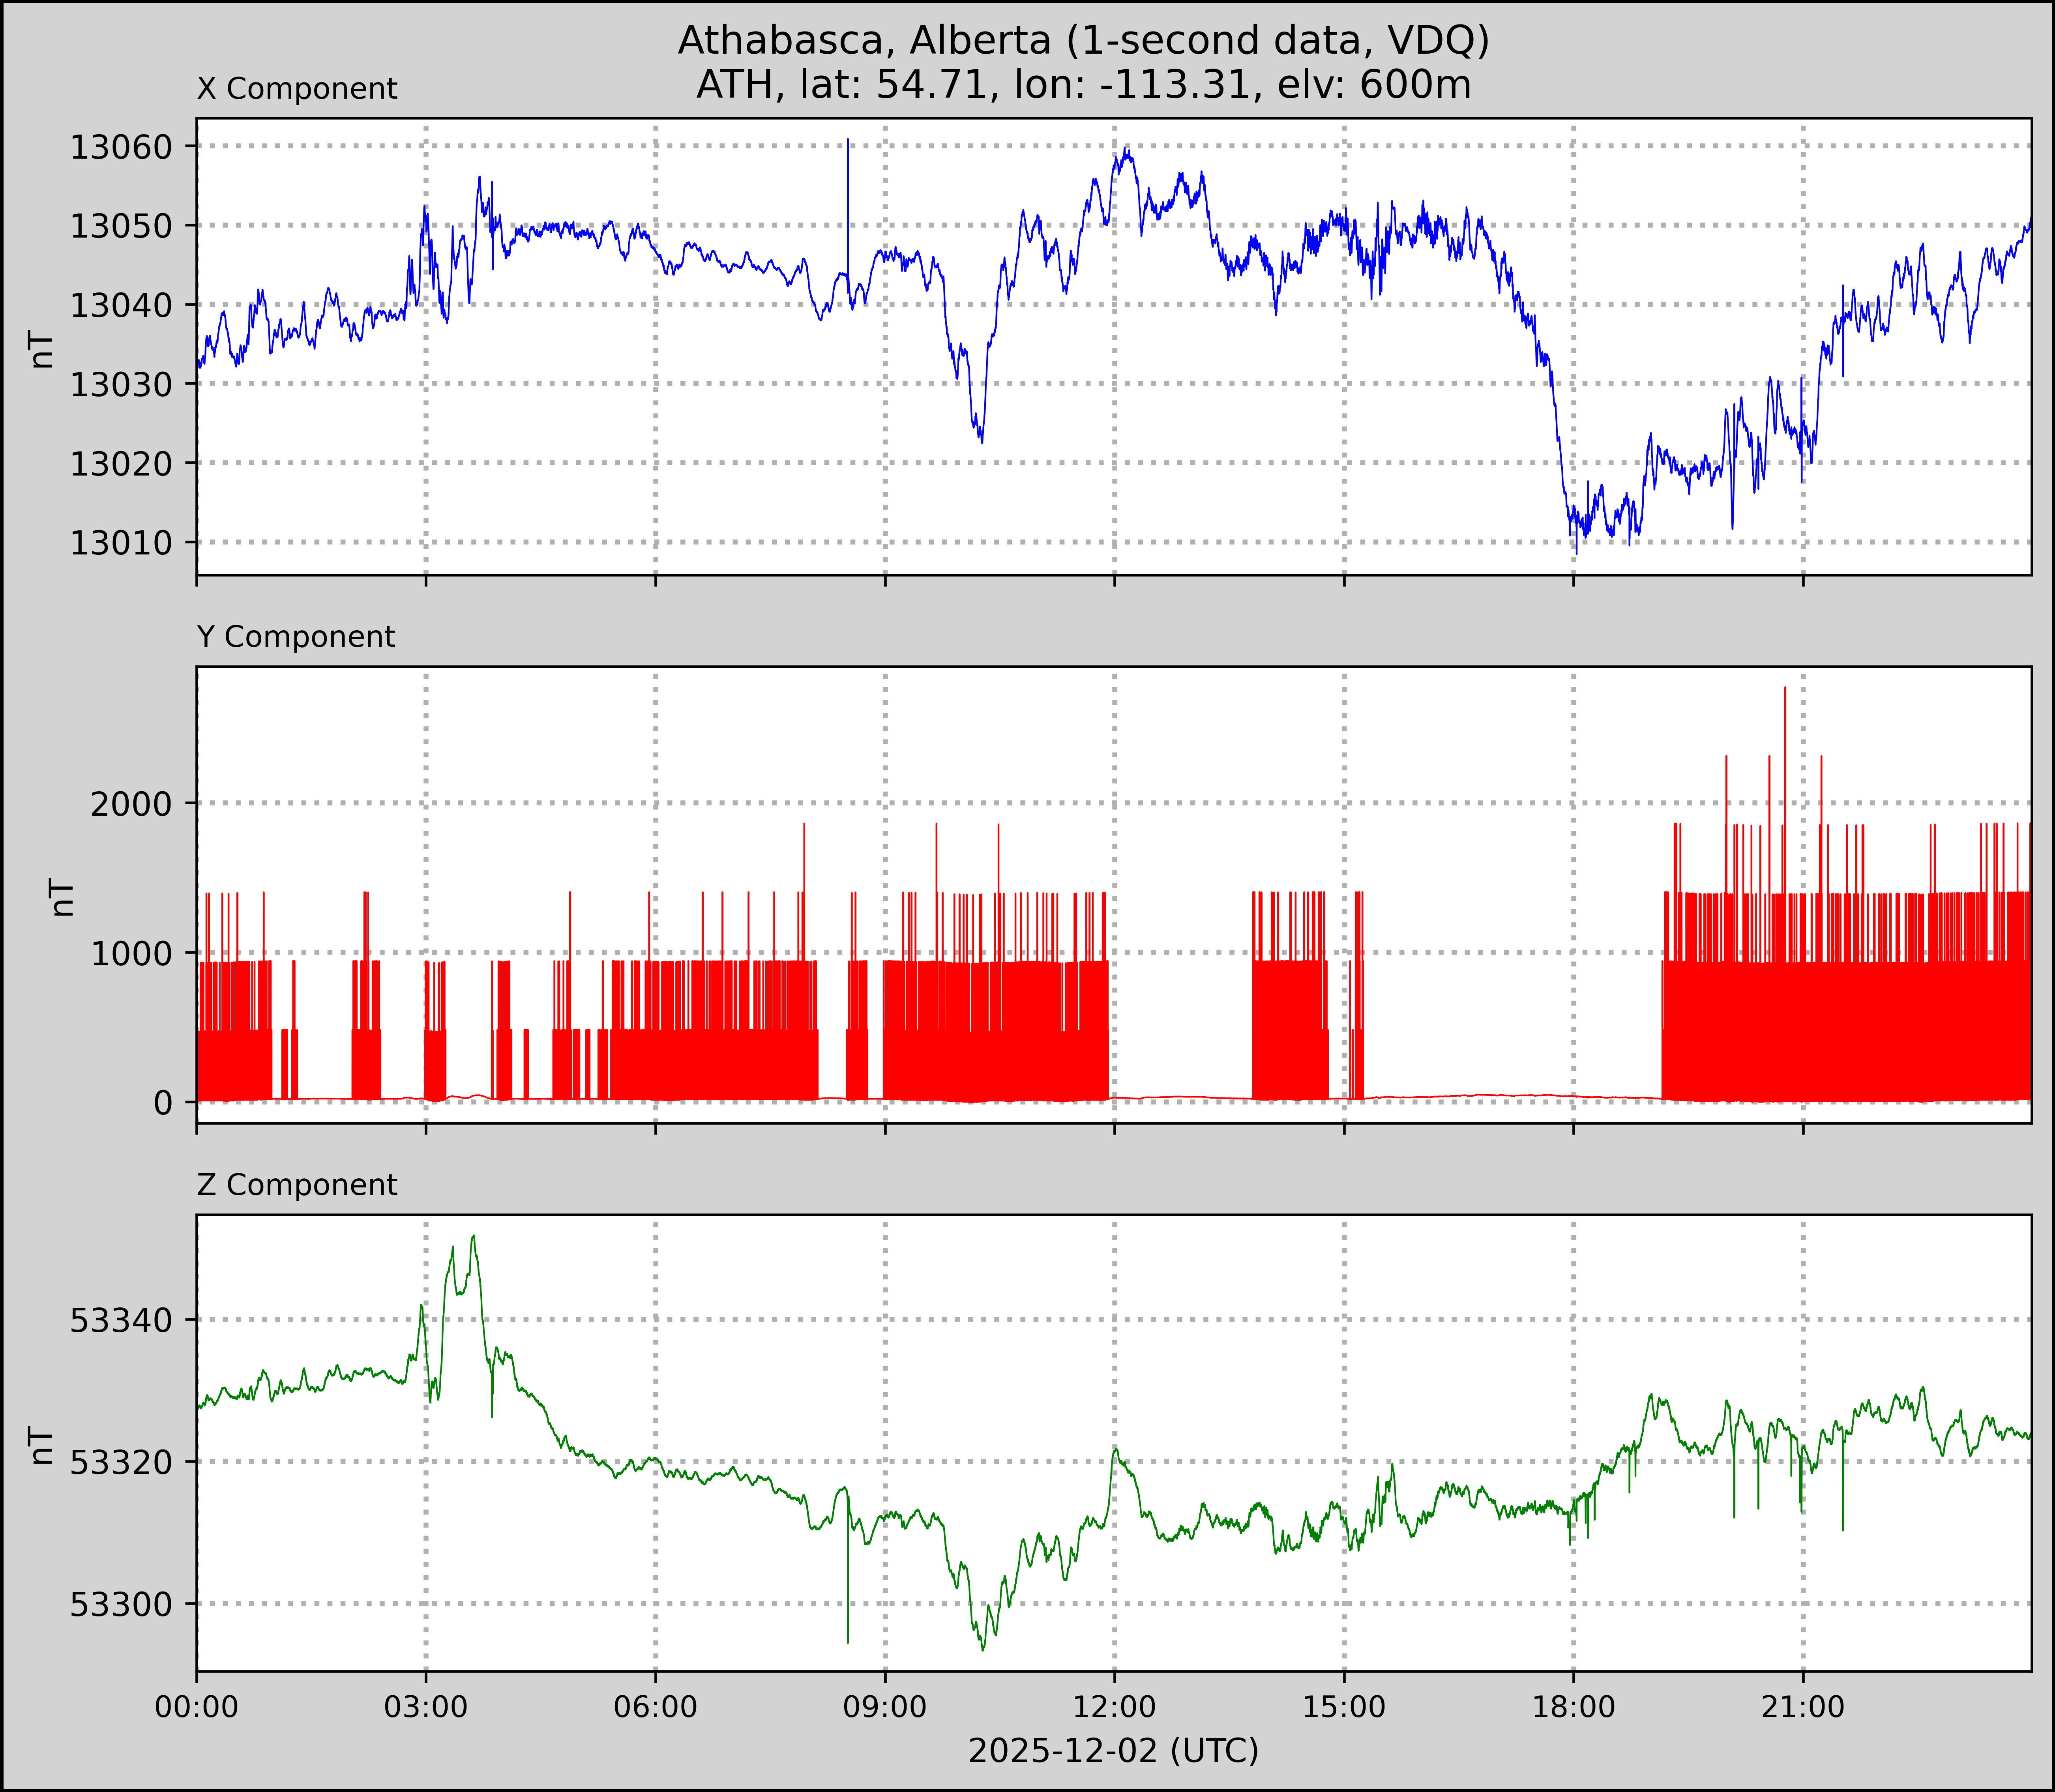The height and width of the screenshot is (1792, 2055).
Task: Click the 'Y Component' subplot label
Action: [x=296, y=637]
